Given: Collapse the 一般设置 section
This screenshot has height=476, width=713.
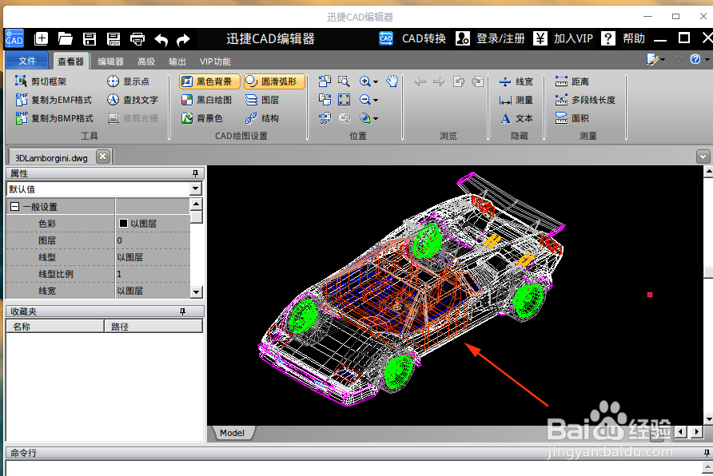Looking at the screenshot, I should (14, 207).
